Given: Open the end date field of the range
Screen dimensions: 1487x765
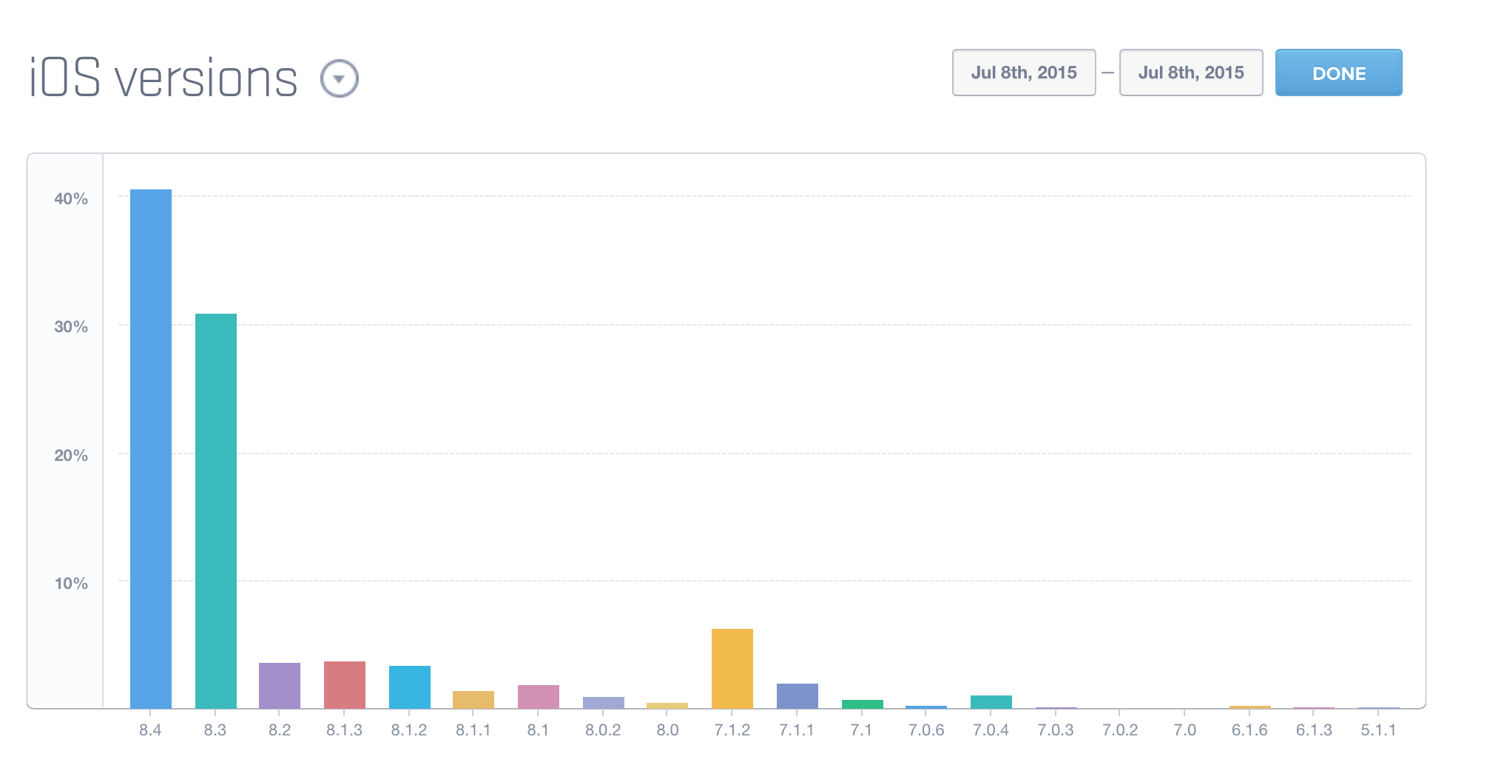Looking at the screenshot, I should tap(1190, 72).
